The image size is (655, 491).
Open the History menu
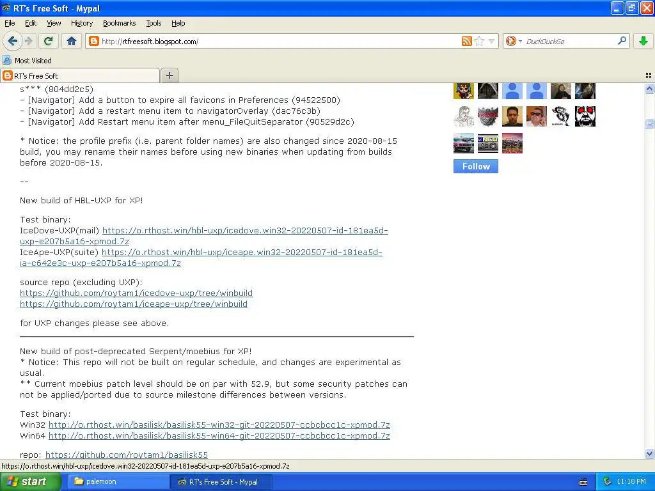pos(82,23)
